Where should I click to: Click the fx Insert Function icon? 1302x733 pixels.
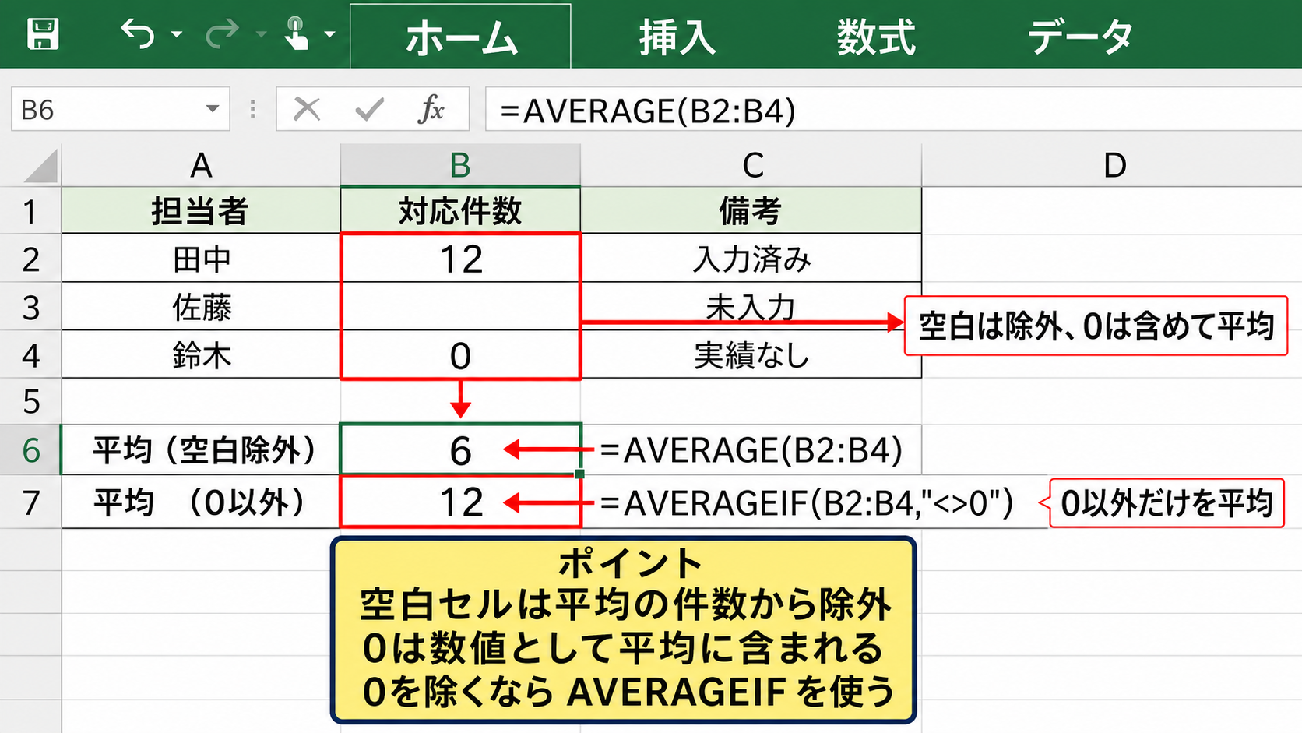[x=431, y=110]
